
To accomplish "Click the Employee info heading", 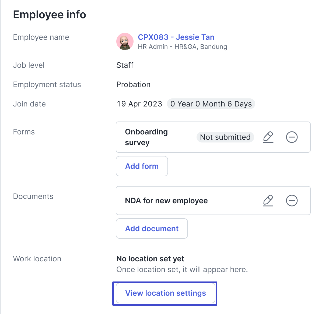I will 50,15.
